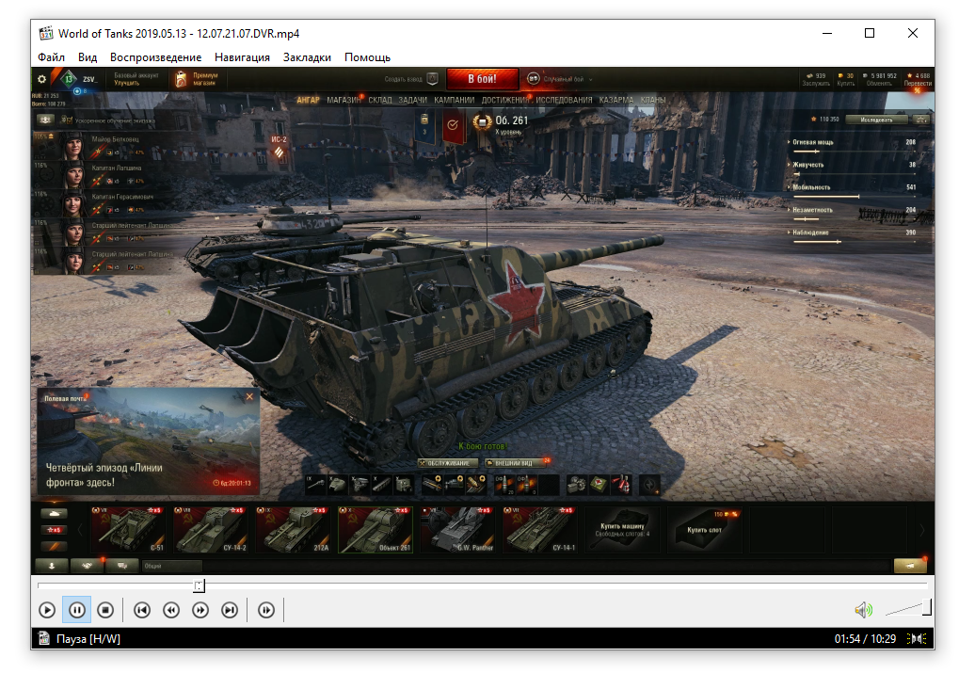Click the frame-step button after the separator

coord(266,610)
